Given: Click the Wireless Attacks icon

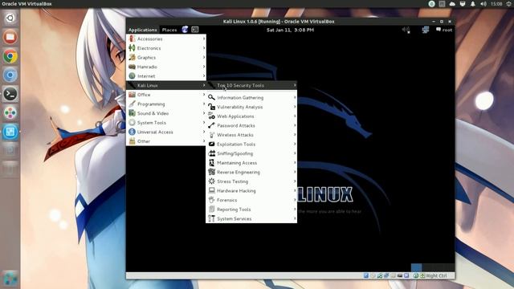Looking at the screenshot, I should click(x=212, y=135).
